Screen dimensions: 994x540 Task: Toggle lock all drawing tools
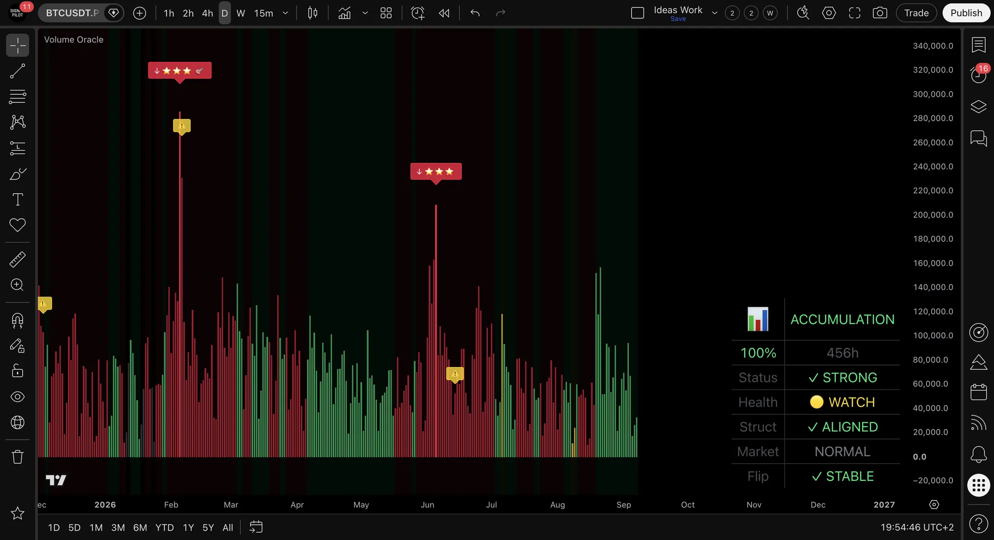[18, 371]
